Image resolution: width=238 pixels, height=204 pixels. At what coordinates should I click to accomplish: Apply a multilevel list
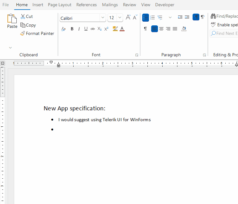160,17
